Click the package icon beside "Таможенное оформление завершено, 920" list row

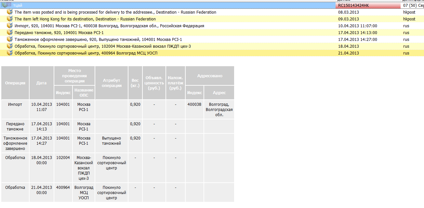click(10, 39)
